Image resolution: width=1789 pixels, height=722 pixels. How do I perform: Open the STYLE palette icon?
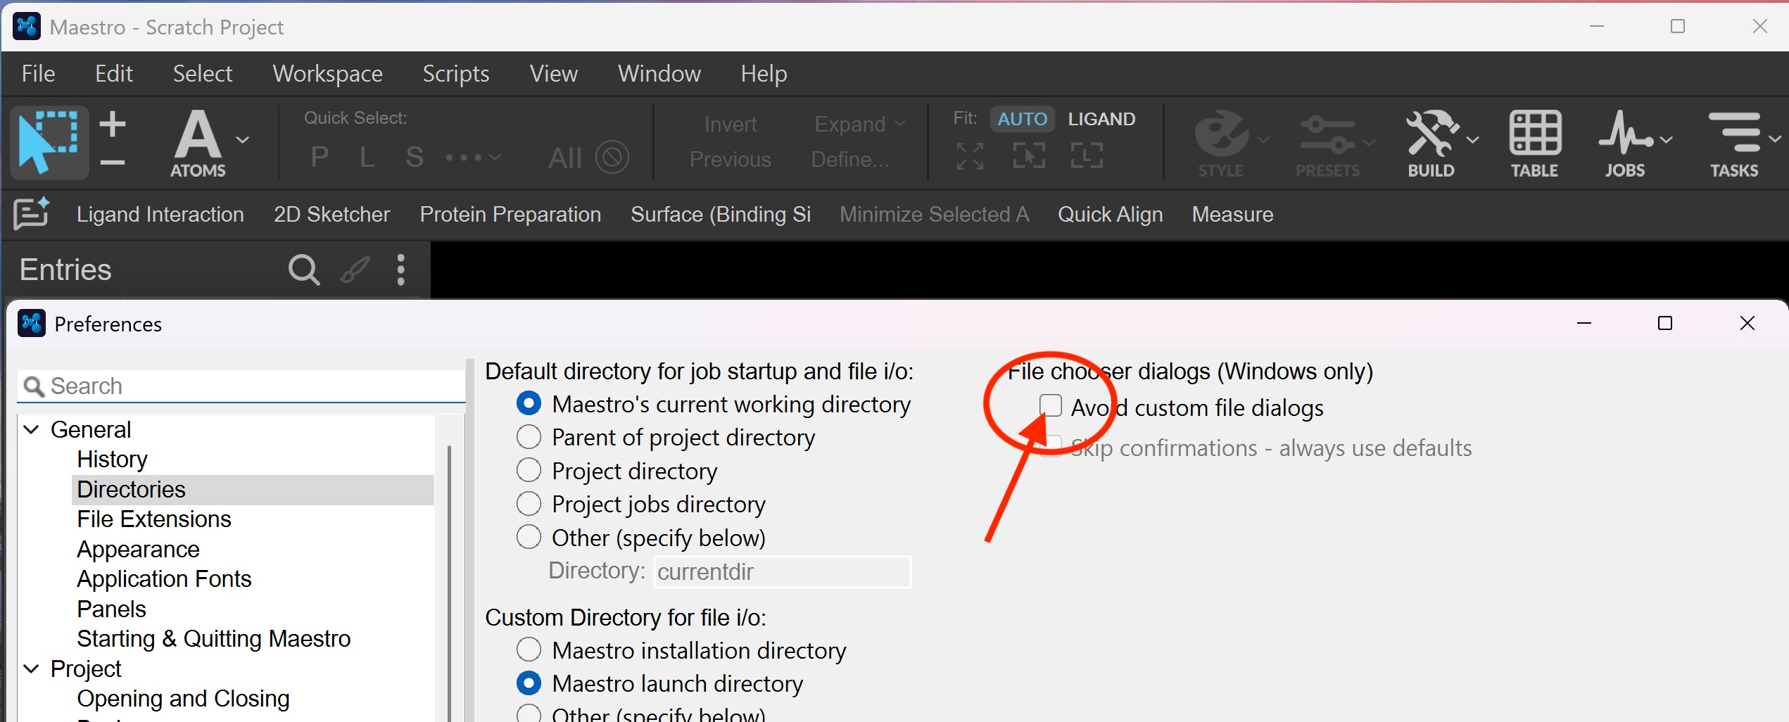point(1221,143)
